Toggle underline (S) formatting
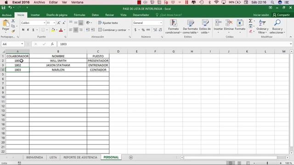Image resolution: width=294 pixels, height=165 pixels. tap(33, 30)
